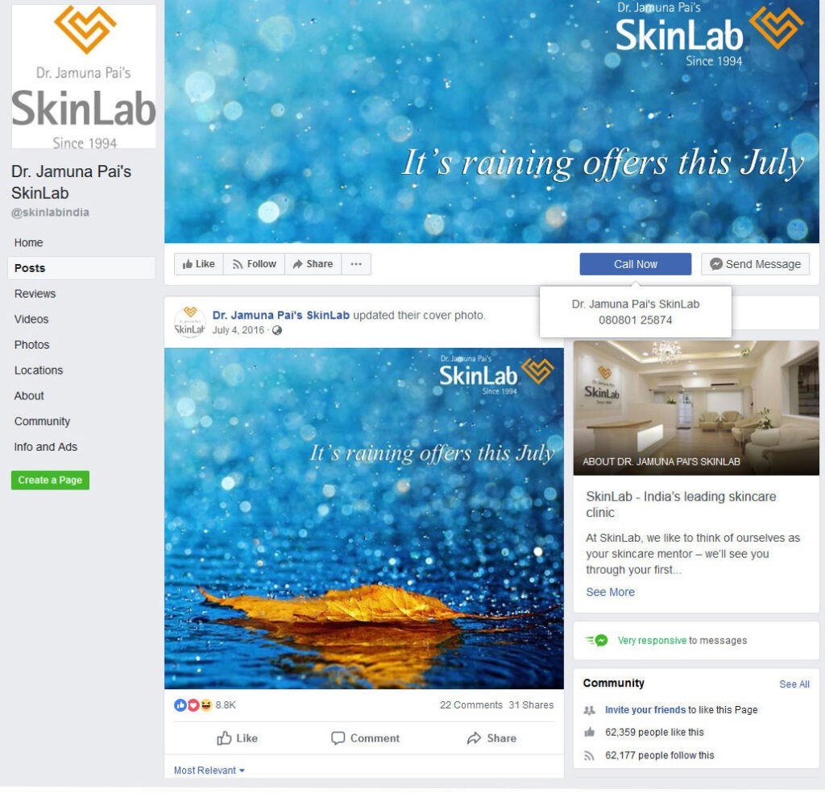
Task: Open the three-dots more options menu
Action: tap(356, 264)
